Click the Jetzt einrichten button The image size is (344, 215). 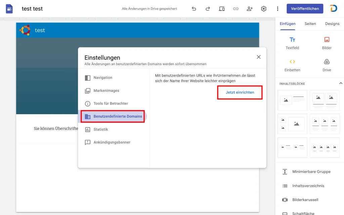[x=240, y=92]
